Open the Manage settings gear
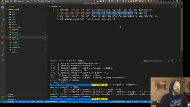The image size is (190, 107). point(3,97)
